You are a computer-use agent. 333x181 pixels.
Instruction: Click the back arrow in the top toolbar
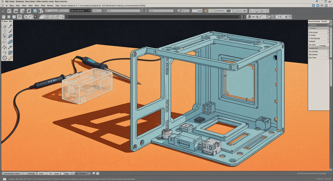tap(3, 11)
